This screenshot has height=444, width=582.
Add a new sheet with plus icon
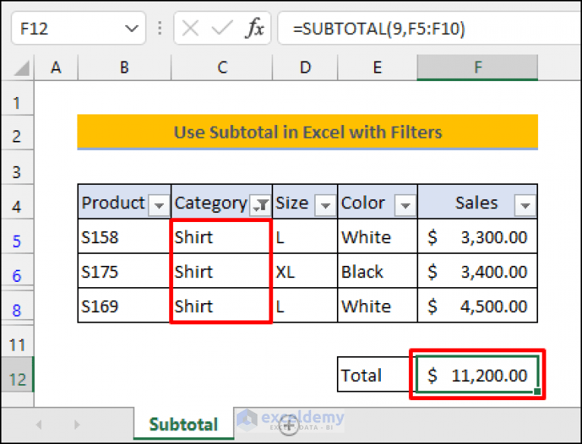click(x=288, y=425)
